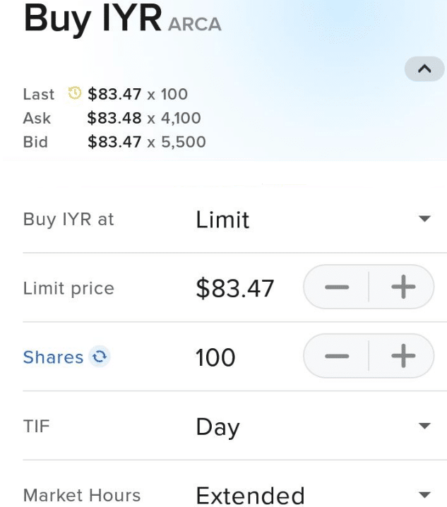The image size is (447, 507).
Task: Click the Bid price $83.47 quote
Action: tap(114, 142)
